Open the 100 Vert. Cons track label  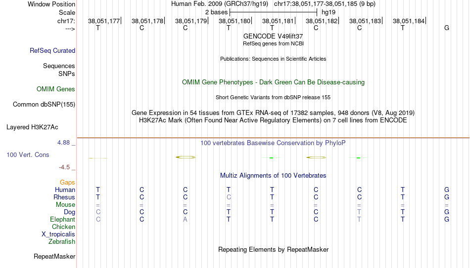click(28, 154)
